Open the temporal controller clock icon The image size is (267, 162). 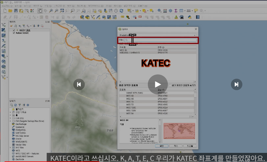(116, 11)
